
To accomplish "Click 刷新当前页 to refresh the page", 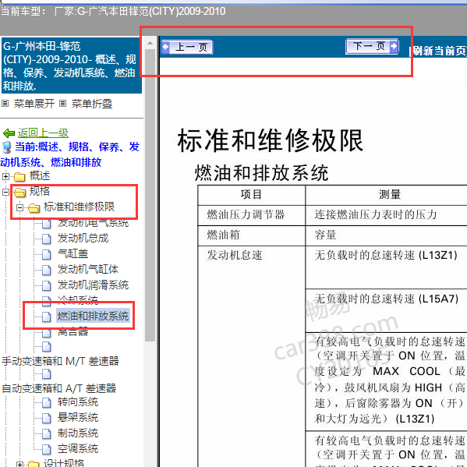I will [440, 51].
